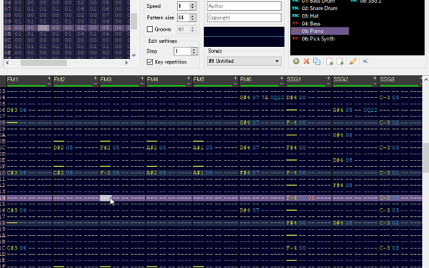Screen dimensions: 429x268
Task: Shrink effect columns with FM1 minus
Action: [49, 83]
